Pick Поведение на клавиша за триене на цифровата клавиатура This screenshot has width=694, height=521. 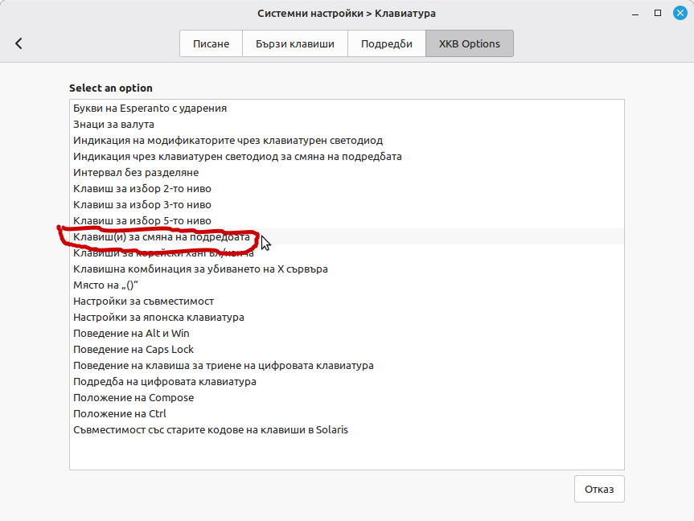click(x=347, y=366)
